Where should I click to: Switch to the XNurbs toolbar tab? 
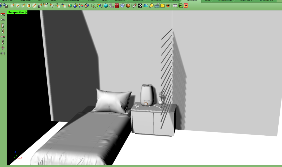pyautogui.click(x=266, y=1)
